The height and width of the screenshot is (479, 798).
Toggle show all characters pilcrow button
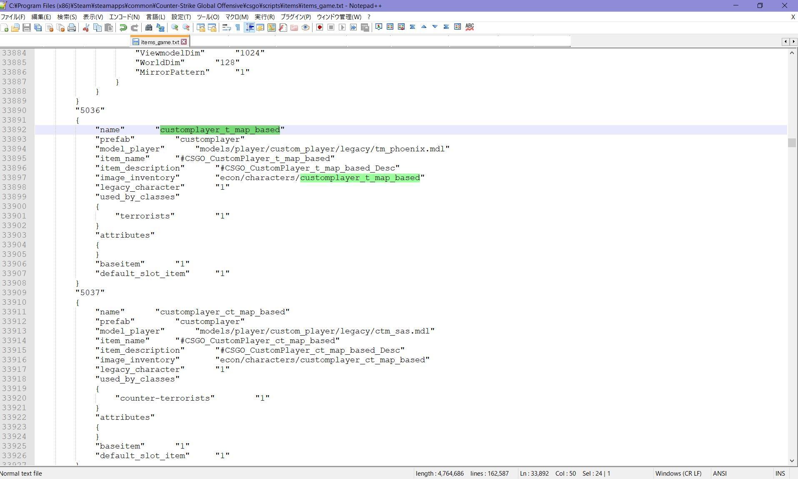pyautogui.click(x=238, y=28)
